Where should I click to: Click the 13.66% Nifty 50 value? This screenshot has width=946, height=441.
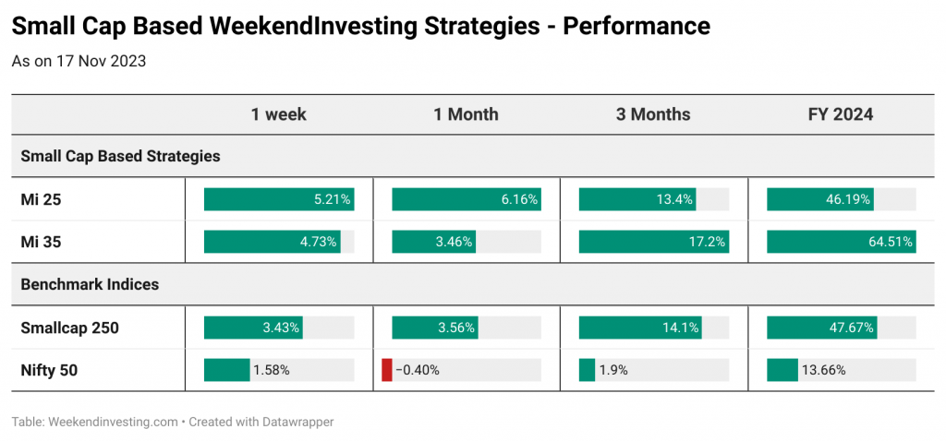click(823, 371)
